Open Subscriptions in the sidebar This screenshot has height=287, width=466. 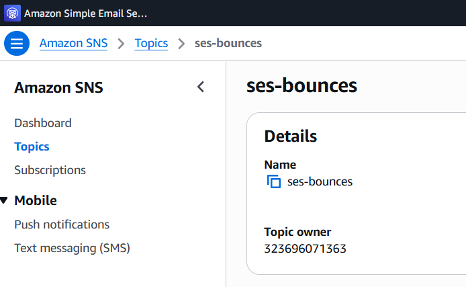[50, 170]
